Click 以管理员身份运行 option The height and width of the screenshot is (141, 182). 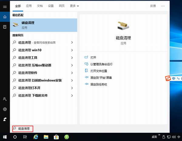coord(101,64)
